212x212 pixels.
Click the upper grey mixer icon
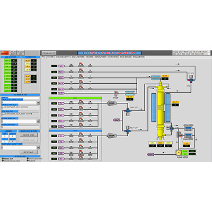tap(112, 103)
